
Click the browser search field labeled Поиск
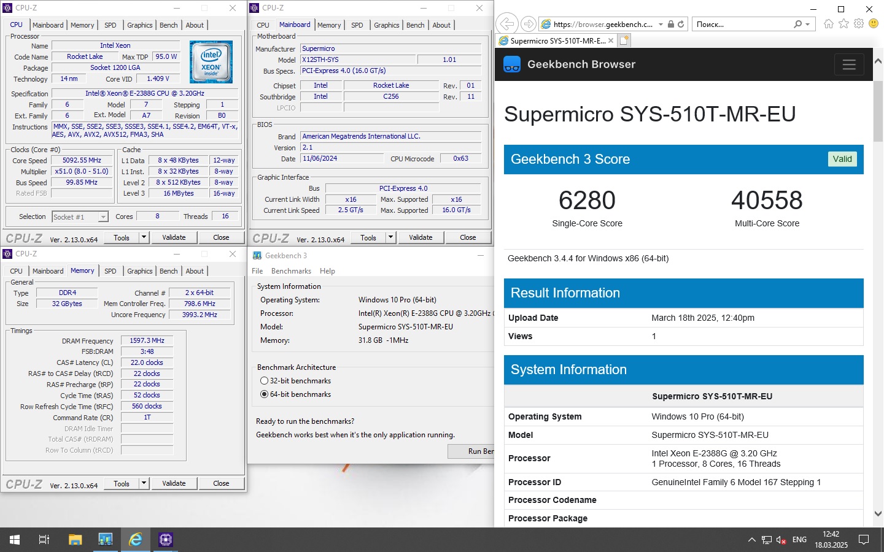(x=743, y=24)
